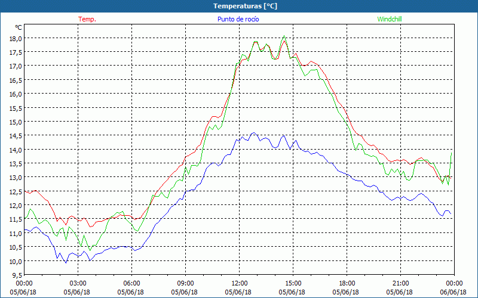
Task: Click the 16,5 y-axis value
Action: click(x=16, y=80)
